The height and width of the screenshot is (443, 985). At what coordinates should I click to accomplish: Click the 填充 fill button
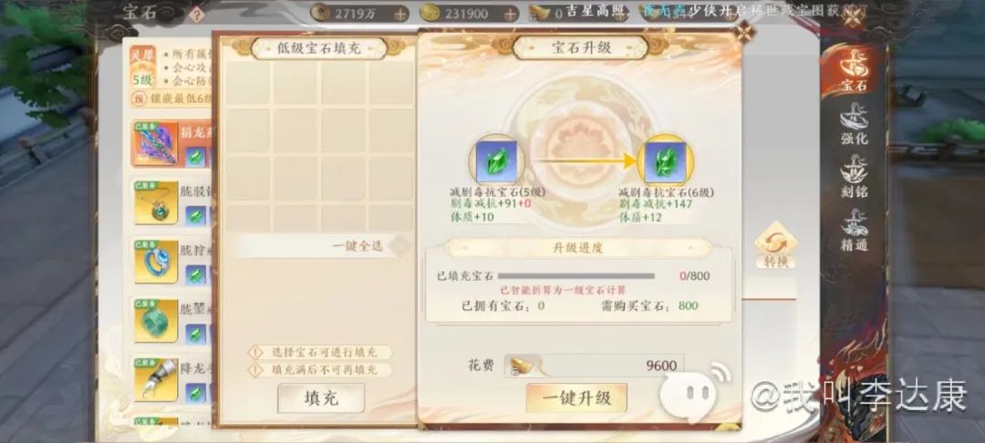tap(321, 398)
